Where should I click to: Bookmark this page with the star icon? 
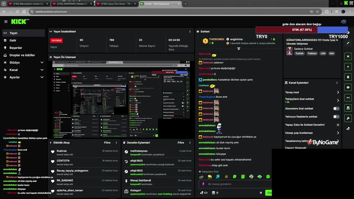tap(317, 12)
